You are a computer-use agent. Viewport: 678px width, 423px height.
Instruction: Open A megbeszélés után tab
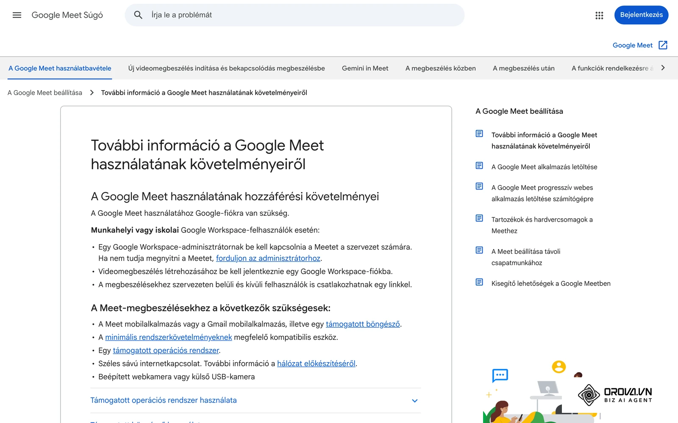524,68
